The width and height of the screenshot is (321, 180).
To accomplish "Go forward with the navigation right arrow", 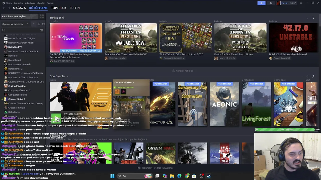I will pyautogui.click(x=9, y=8).
